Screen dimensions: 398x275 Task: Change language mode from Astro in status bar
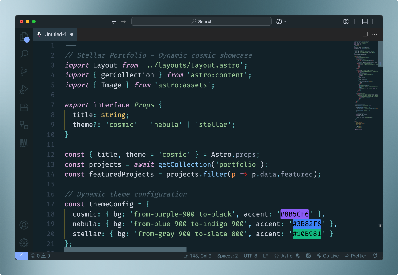pos(287,256)
